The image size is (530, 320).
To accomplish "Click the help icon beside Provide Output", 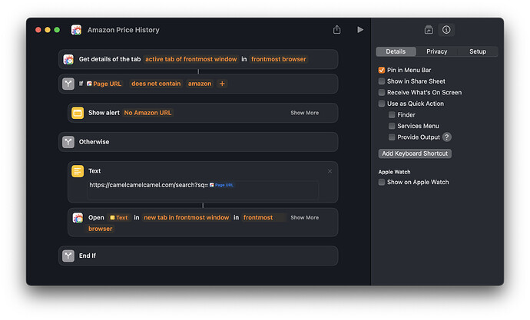I will pos(446,137).
